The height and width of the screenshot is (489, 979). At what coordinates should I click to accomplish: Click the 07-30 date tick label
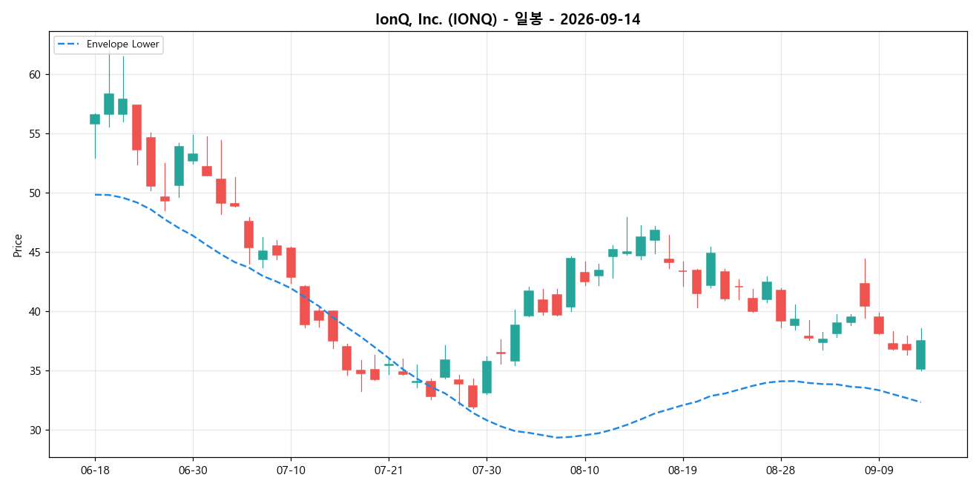pyautogui.click(x=487, y=470)
